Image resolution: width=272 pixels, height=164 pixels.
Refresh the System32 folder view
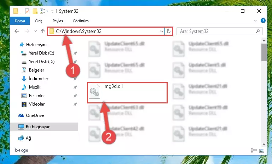coord(169,31)
